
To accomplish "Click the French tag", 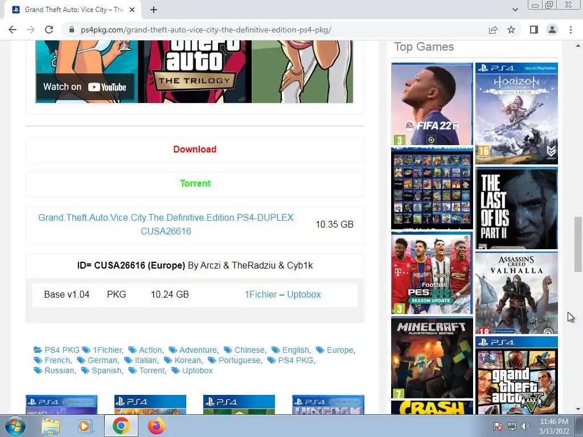I will 58,360.
